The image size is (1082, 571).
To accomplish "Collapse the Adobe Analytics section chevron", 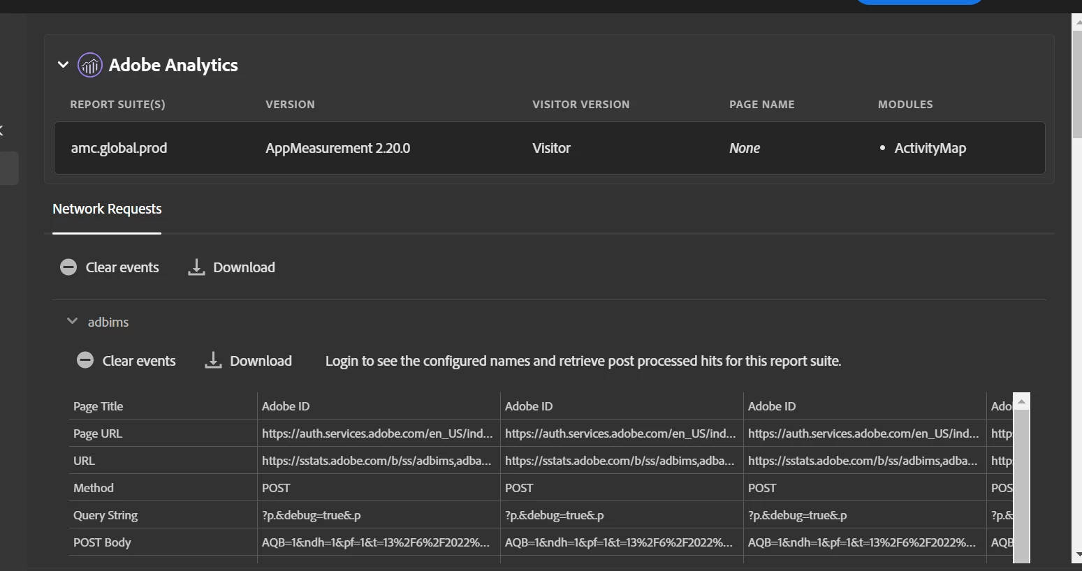I will point(63,65).
